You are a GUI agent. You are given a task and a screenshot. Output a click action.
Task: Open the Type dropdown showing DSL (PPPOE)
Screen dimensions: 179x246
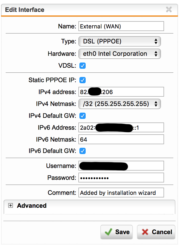click(120, 41)
